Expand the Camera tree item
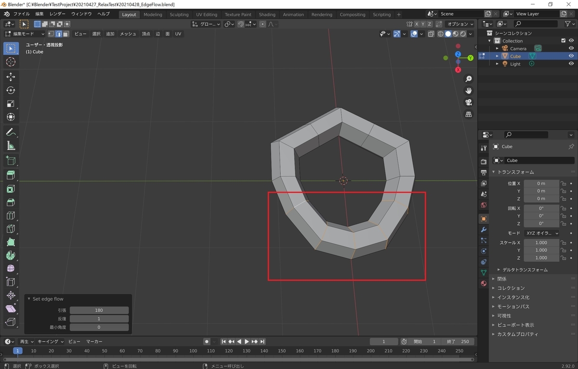The height and width of the screenshot is (369, 578). point(498,49)
